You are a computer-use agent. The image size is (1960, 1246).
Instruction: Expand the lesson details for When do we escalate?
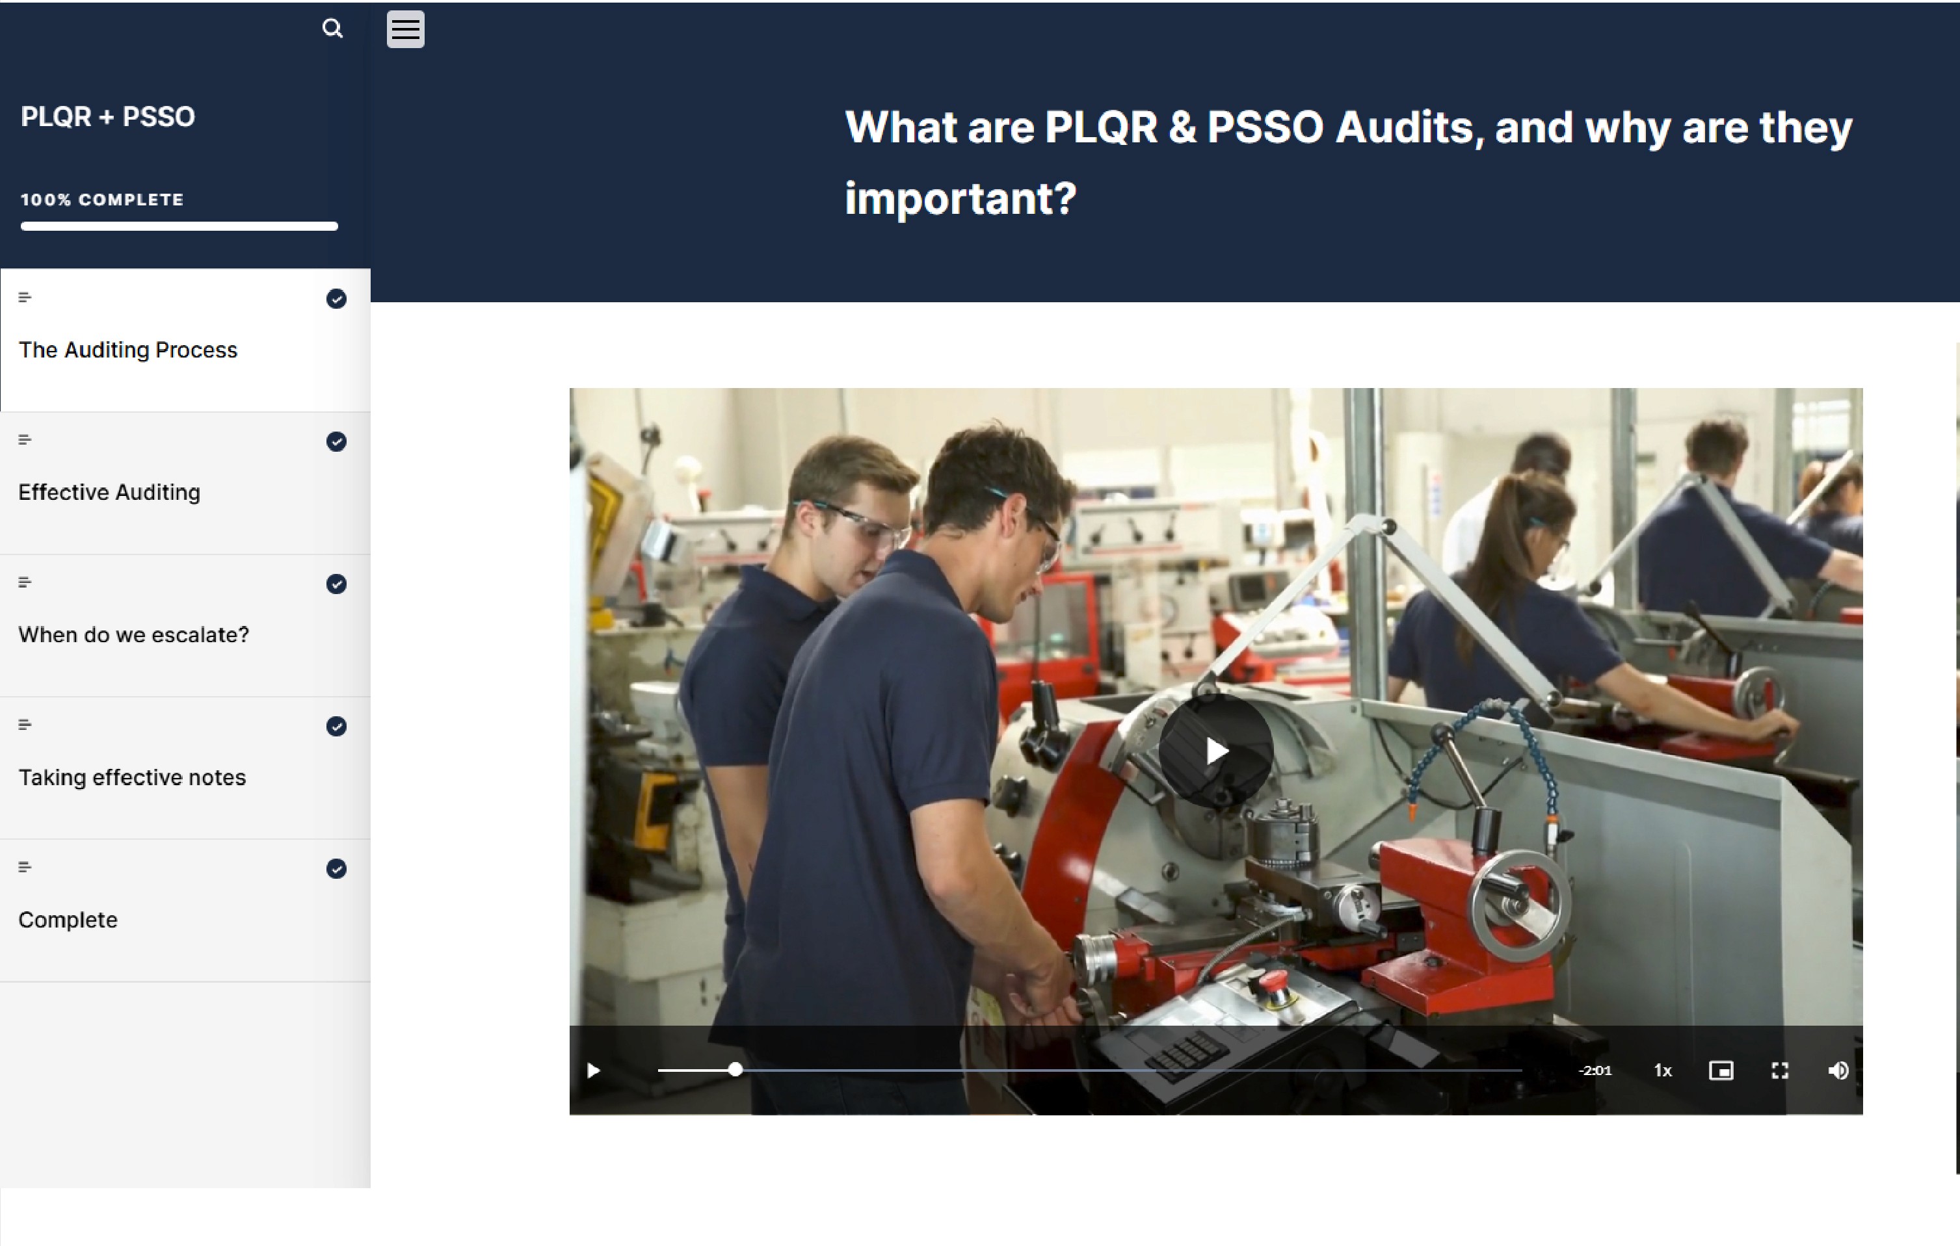pyautogui.click(x=25, y=582)
